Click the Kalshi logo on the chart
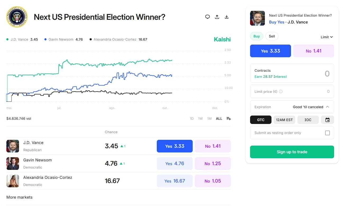Image resolution: width=341 pixels, height=206 pixels. (x=222, y=39)
